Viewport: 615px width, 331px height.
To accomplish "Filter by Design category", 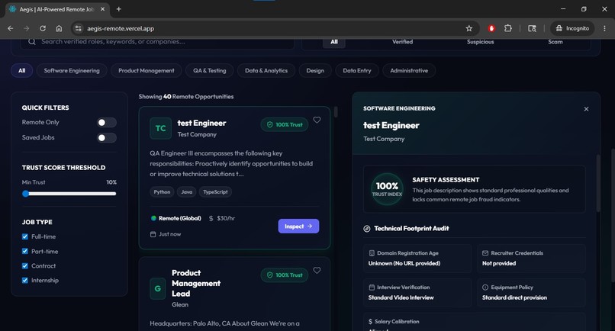I will [x=315, y=71].
